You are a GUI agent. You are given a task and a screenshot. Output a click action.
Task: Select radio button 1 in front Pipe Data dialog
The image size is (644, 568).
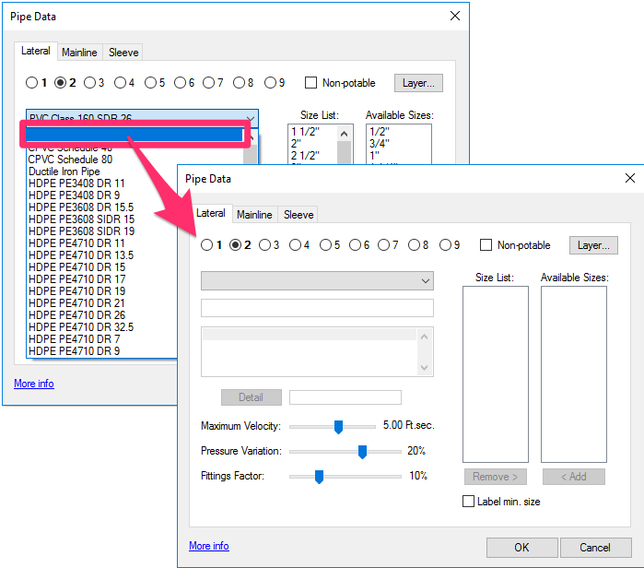206,245
